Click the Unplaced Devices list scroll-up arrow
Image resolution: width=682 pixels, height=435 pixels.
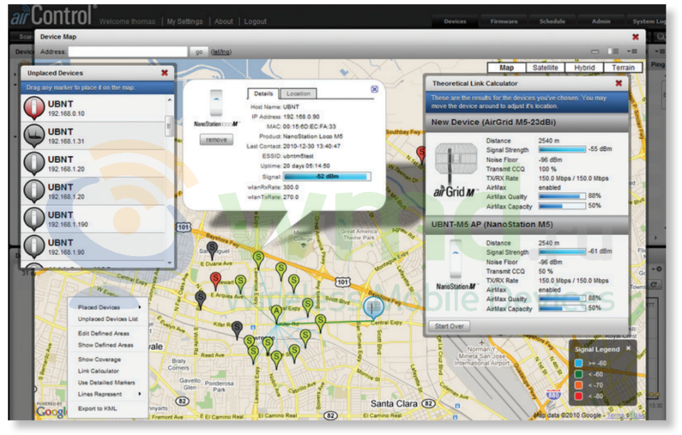[169, 100]
